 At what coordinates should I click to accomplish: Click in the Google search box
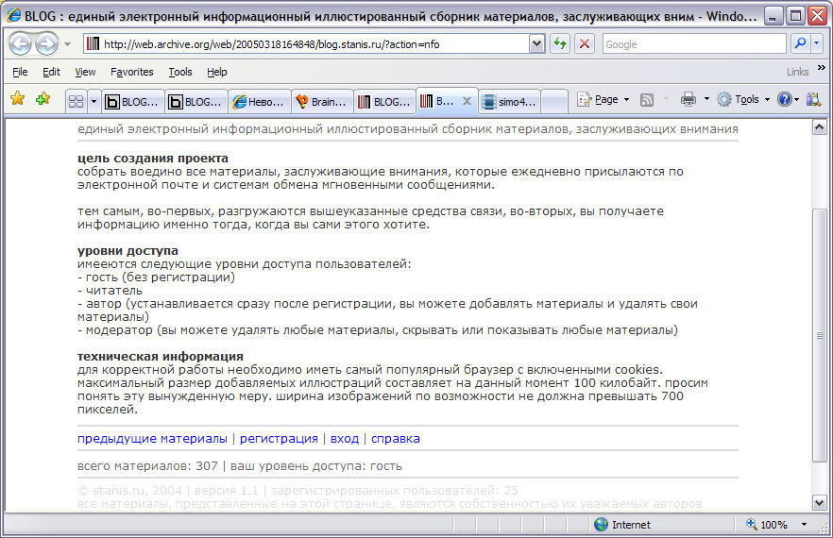(x=692, y=43)
